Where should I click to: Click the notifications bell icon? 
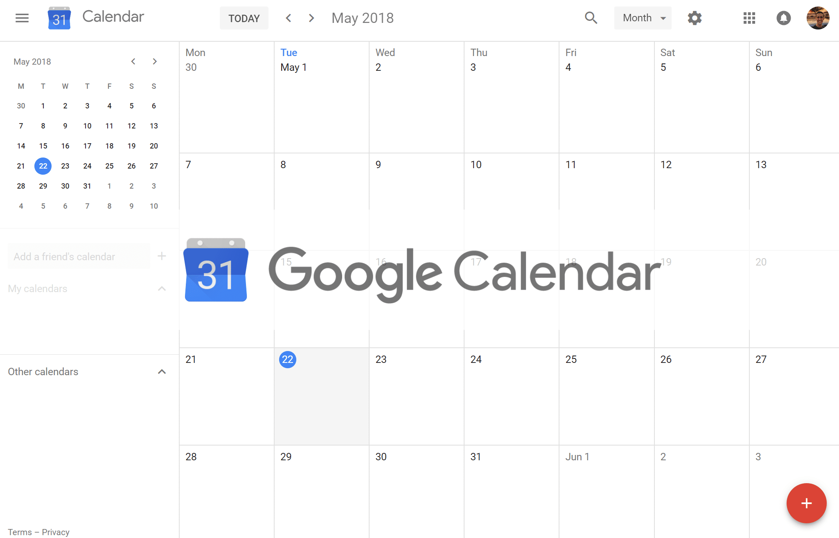(x=783, y=18)
